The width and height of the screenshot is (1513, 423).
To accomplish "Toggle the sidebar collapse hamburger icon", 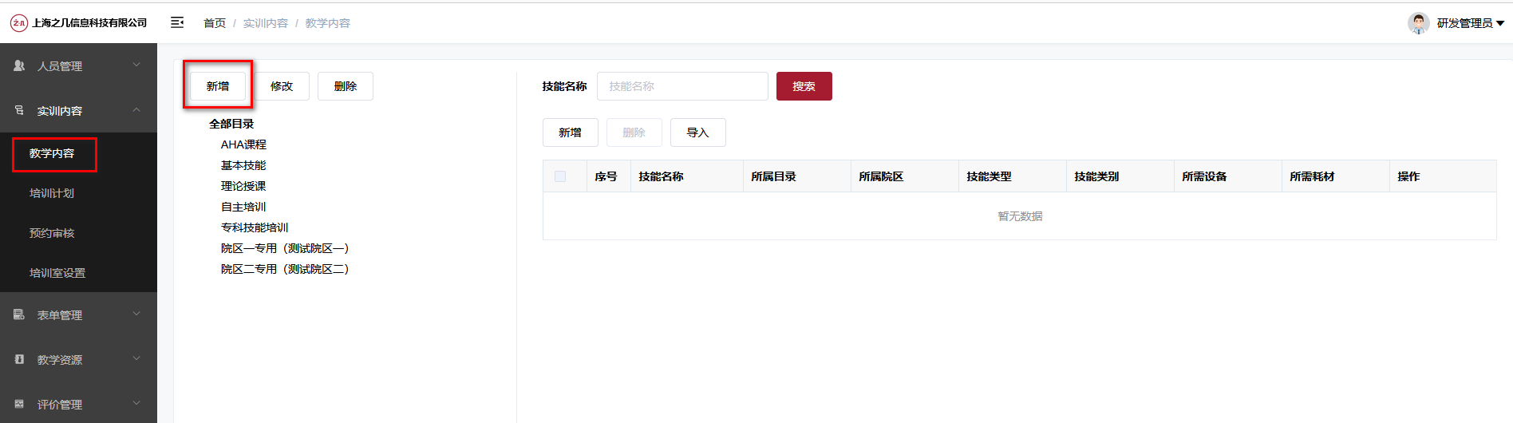I will [177, 22].
